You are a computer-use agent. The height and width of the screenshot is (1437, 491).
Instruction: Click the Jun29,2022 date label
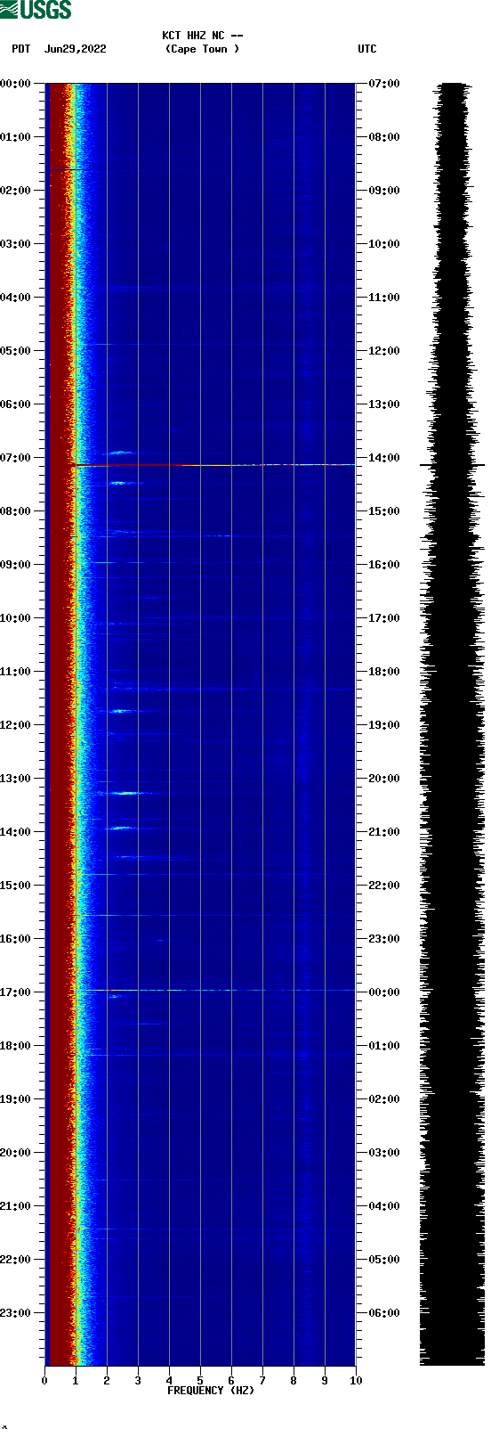[76, 49]
